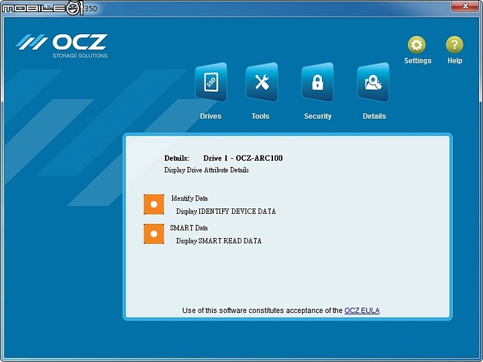Click the Details label
The width and height of the screenshot is (483, 362).
point(374,116)
